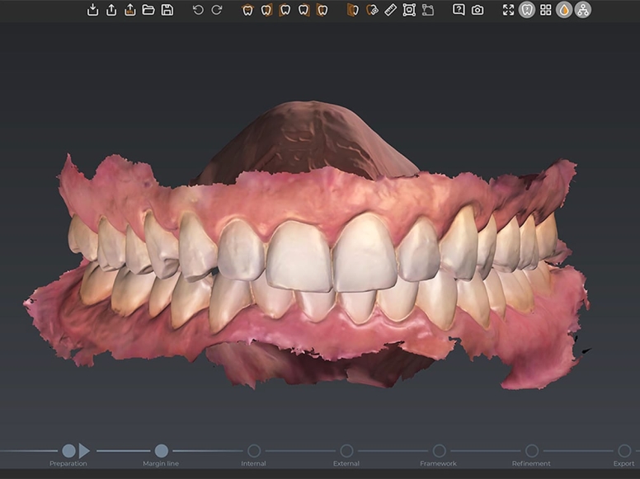This screenshot has width=640, height=479.
Task: Select the ruler measurement tool
Action: pyautogui.click(x=390, y=10)
